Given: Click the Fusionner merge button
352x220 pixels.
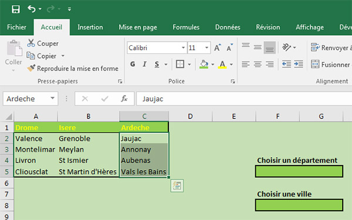Looking at the screenshot, I should pyautogui.click(x=330, y=65).
